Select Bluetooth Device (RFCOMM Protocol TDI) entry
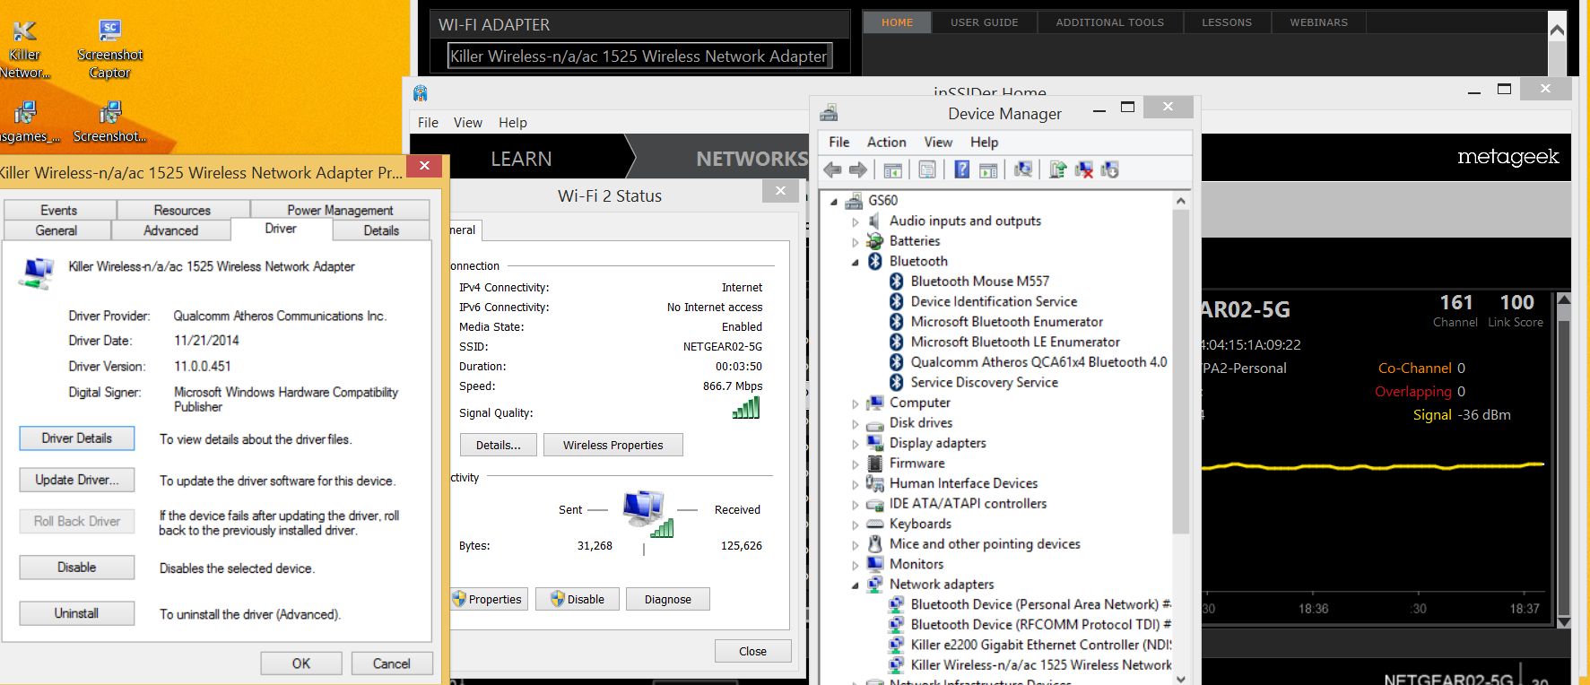 [x=1040, y=625]
